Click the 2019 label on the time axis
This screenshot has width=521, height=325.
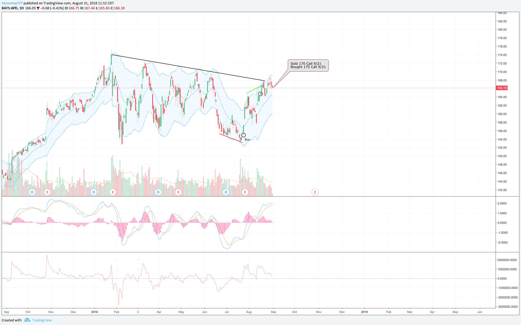coord(364,312)
